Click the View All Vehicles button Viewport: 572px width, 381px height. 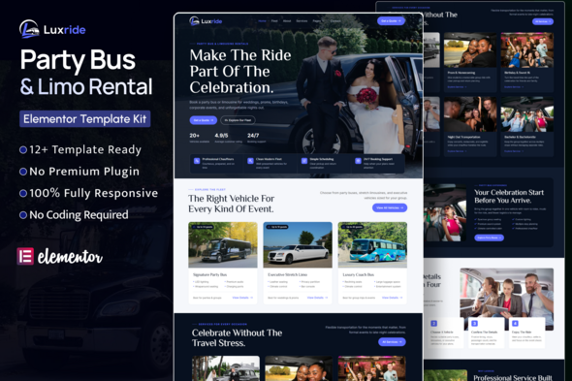[x=390, y=207]
